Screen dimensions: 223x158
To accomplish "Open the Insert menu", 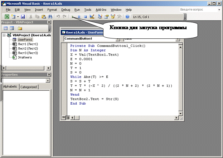I will point(39,10).
